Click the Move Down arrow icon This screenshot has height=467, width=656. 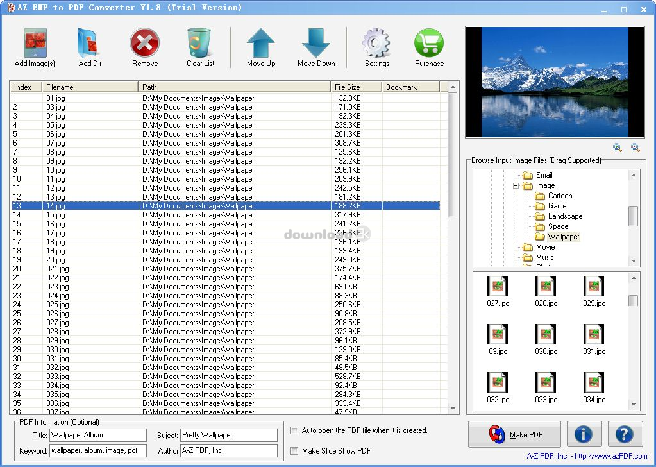coord(316,43)
